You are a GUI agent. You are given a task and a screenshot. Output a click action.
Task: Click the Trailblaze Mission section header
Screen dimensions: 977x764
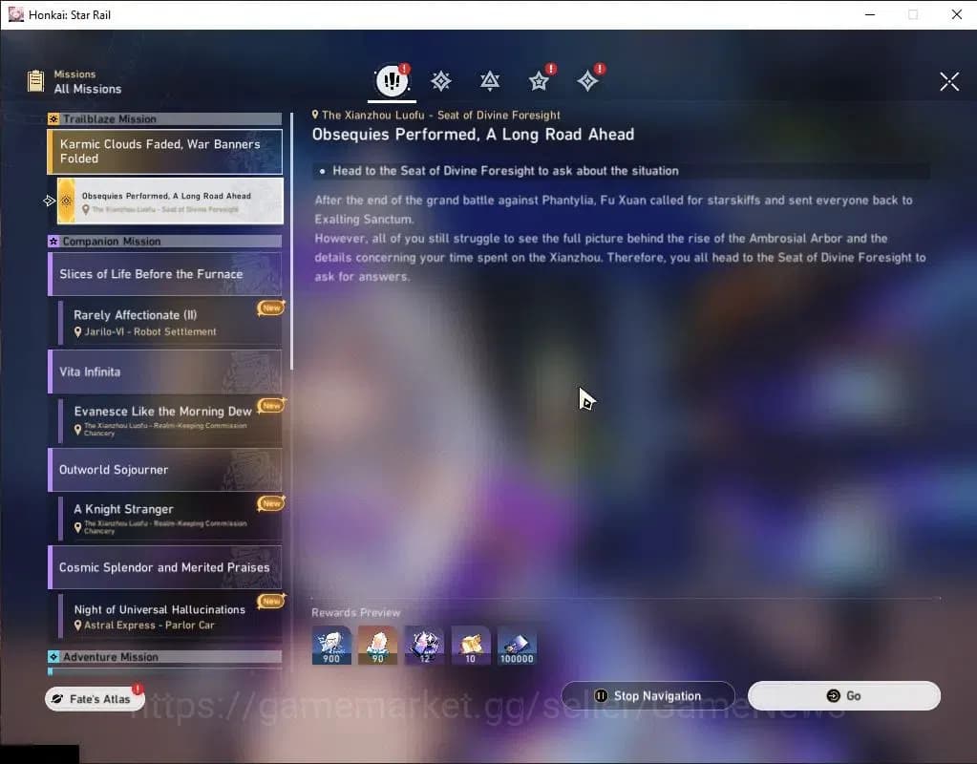coord(164,118)
